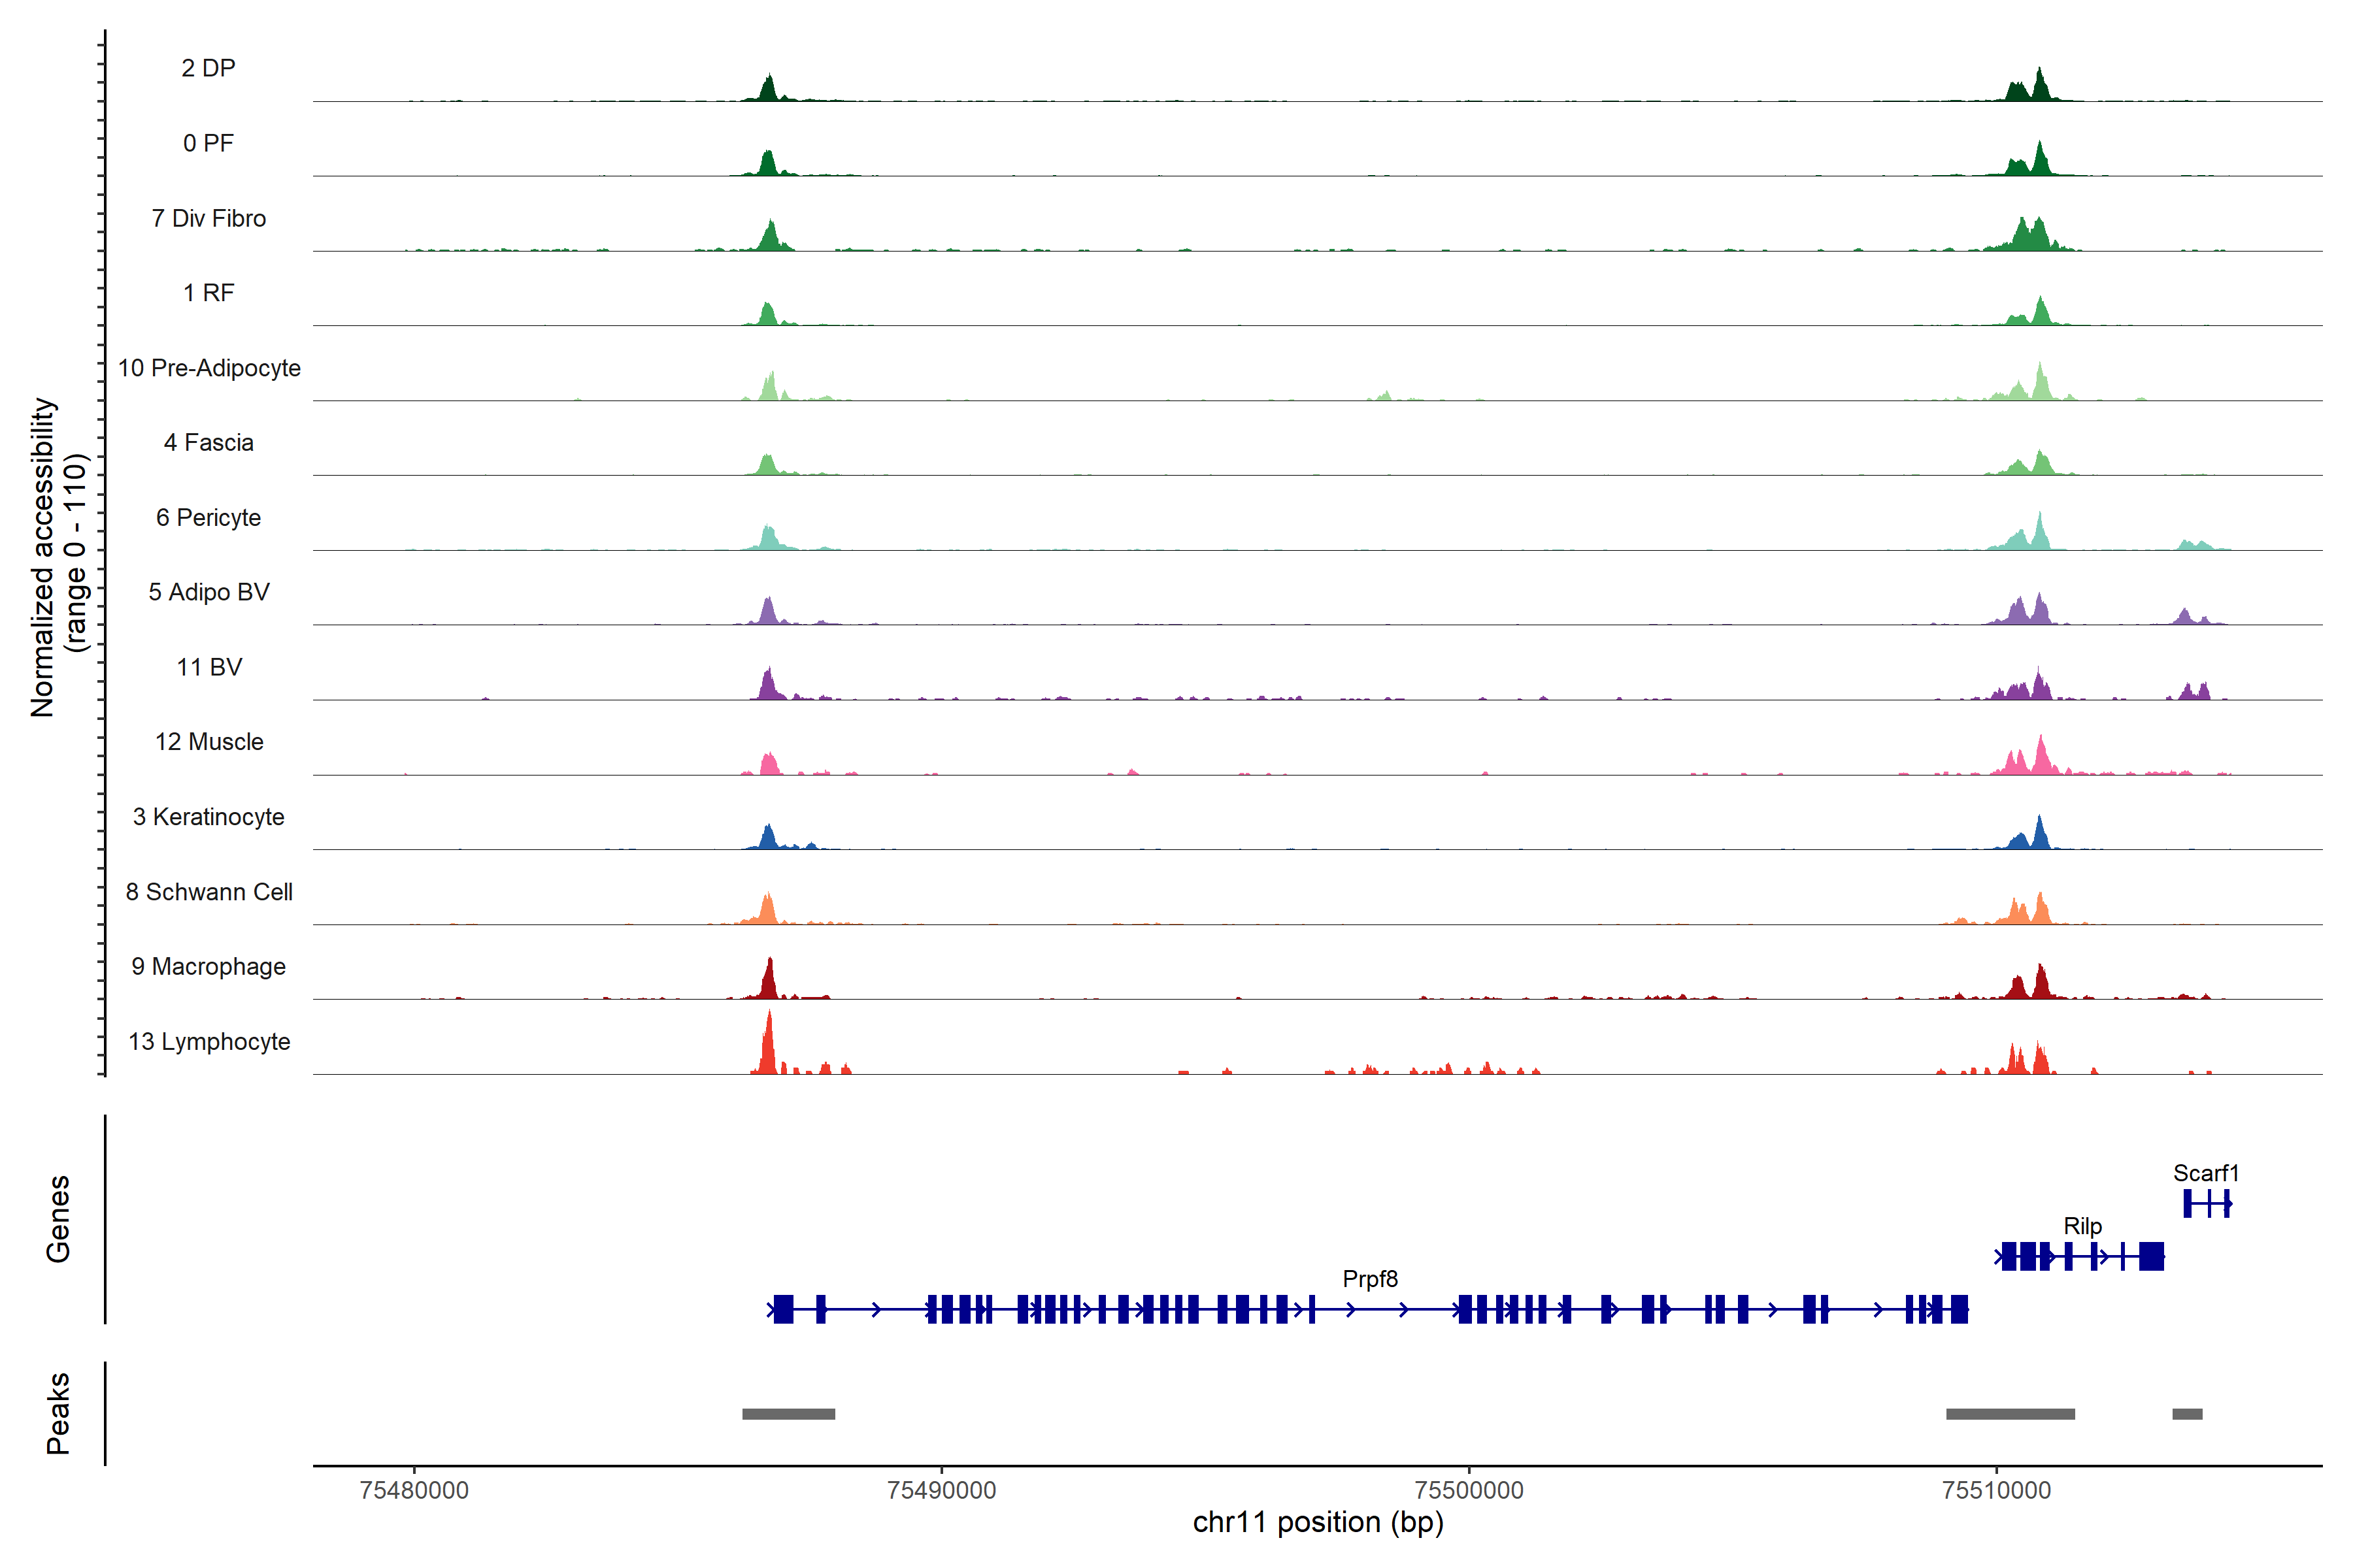Click the Genes panel label

pos(58,1218)
